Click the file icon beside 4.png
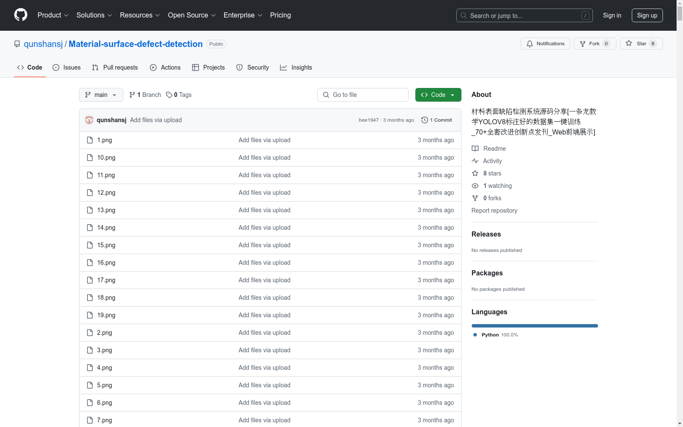Screen dimensions: 683x427 pos(90,368)
